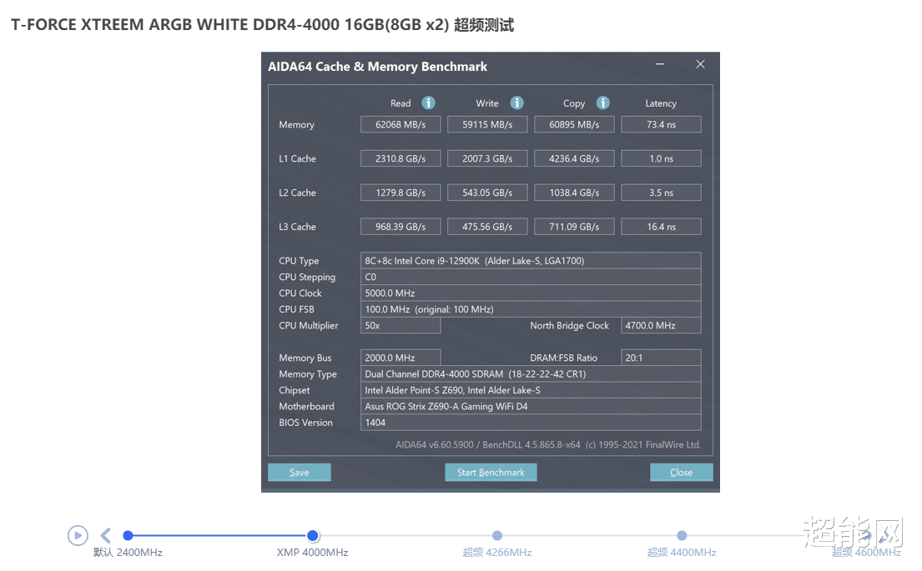Image resolution: width=922 pixels, height=571 pixels.
Task: Click the CPU Multiplier 50x field
Action: pos(401,325)
